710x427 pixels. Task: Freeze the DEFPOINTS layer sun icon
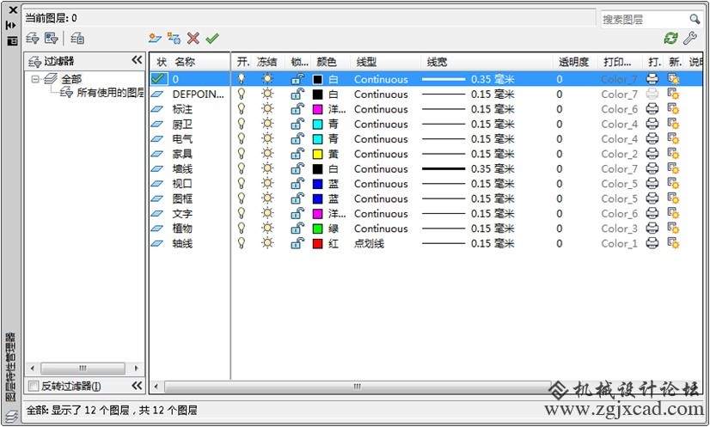tap(267, 95)
